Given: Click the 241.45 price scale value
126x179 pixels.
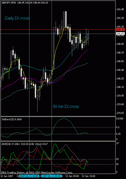Looking at the screenshot, I should click(x=120, y=9).
